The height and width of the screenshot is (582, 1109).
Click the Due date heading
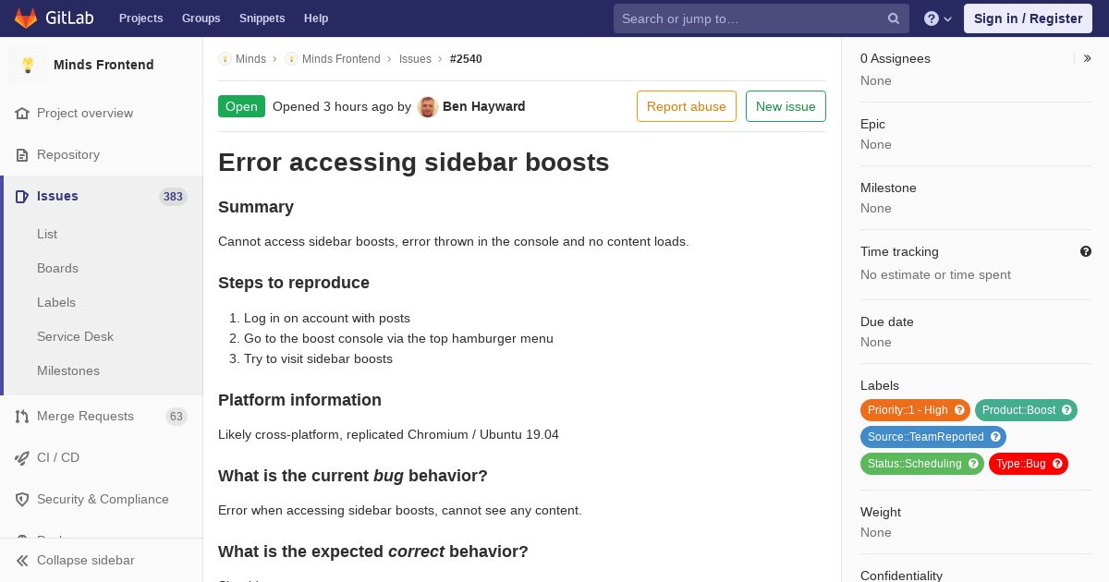[x=887, y=322]
